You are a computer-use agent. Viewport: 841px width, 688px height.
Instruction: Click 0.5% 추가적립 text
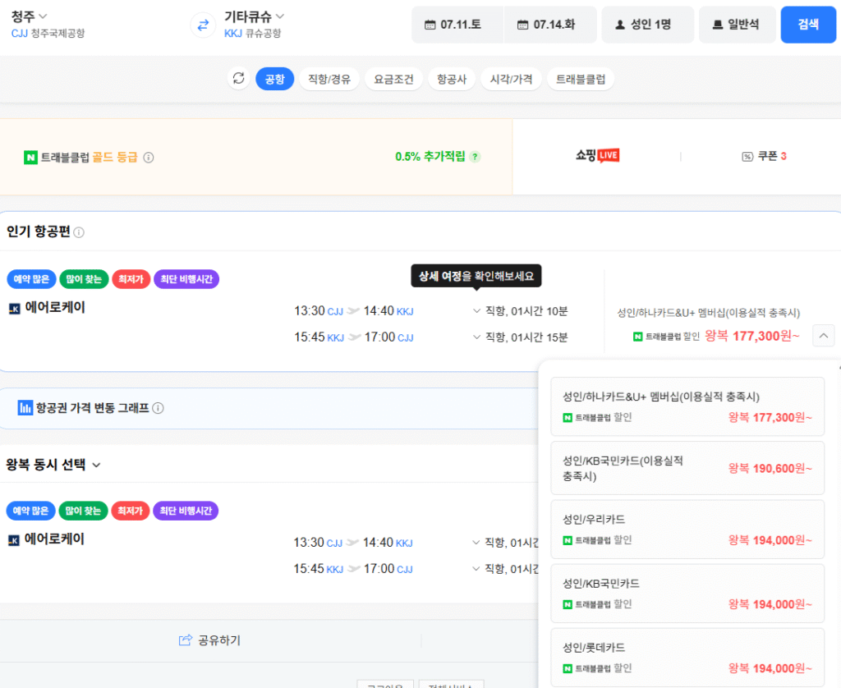click(x=430, y=157)
